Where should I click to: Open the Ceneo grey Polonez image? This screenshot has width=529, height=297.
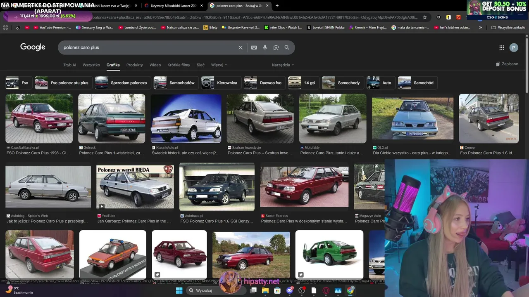click(489, 119)
